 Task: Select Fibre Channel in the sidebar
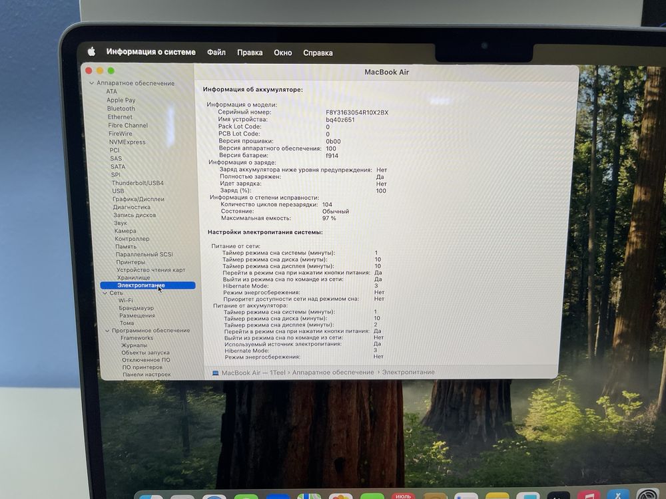pos(128,125)
